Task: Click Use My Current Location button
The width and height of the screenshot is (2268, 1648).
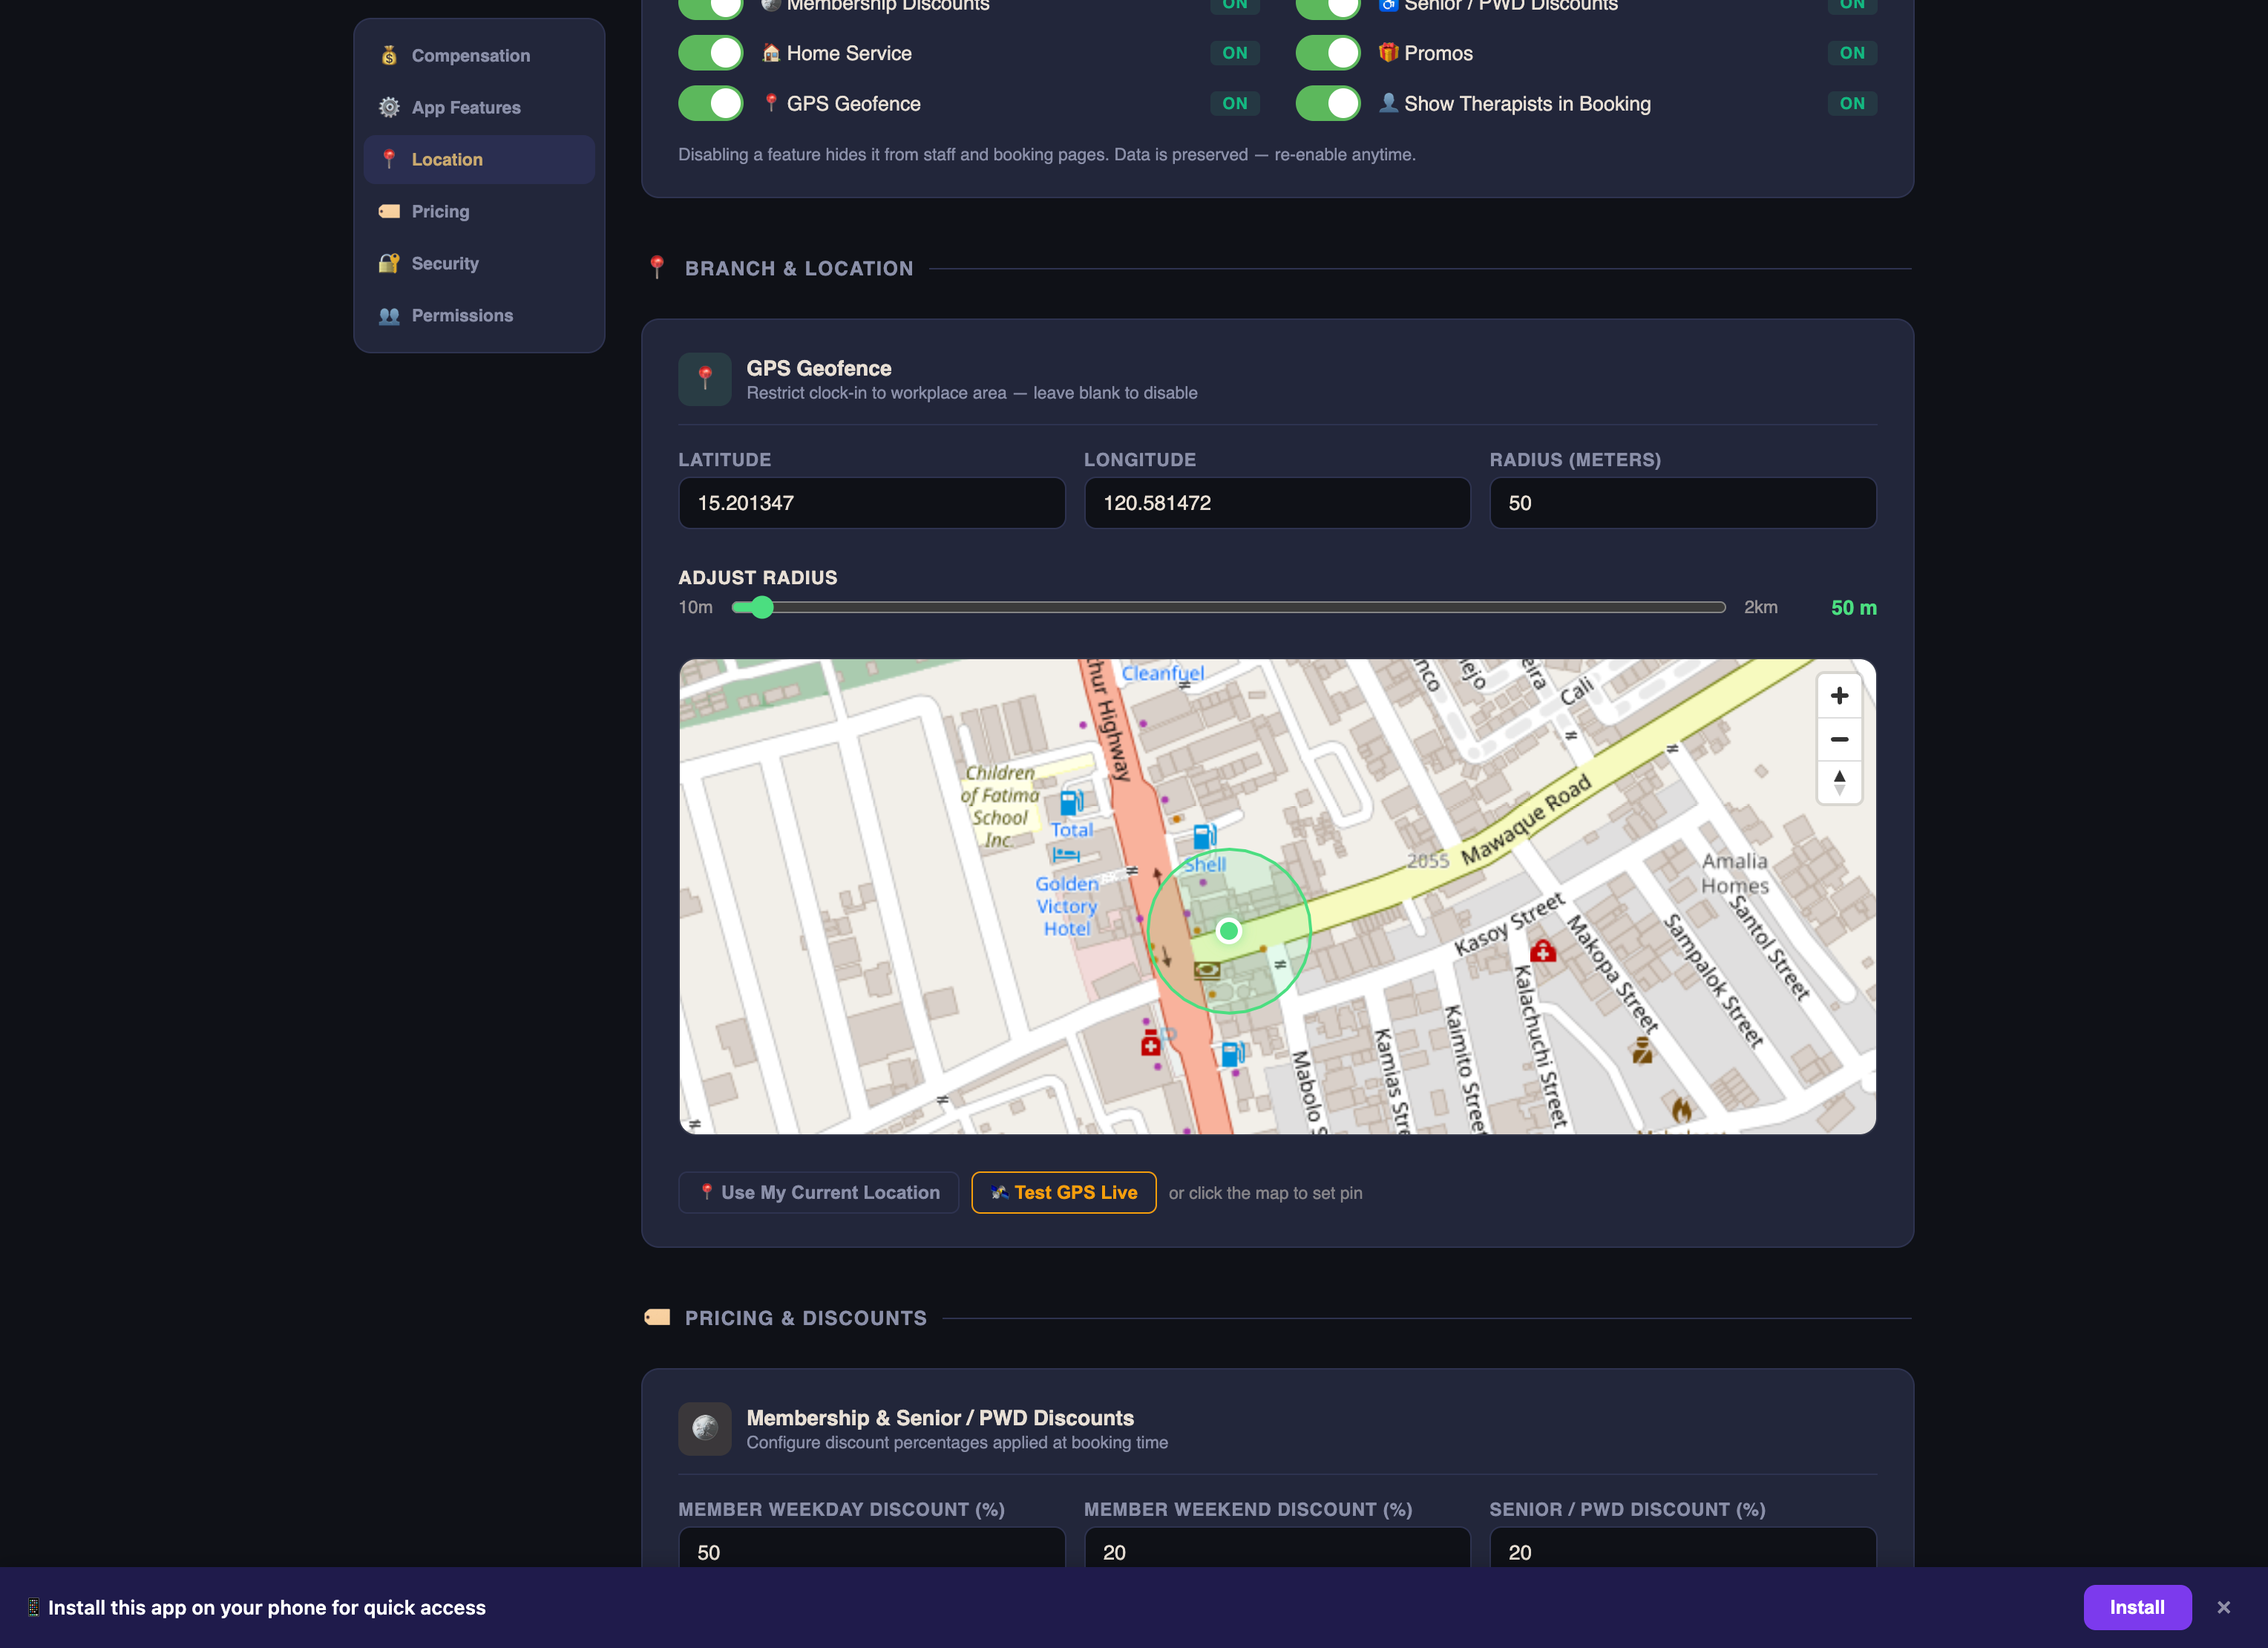Action: (818, 1193)
